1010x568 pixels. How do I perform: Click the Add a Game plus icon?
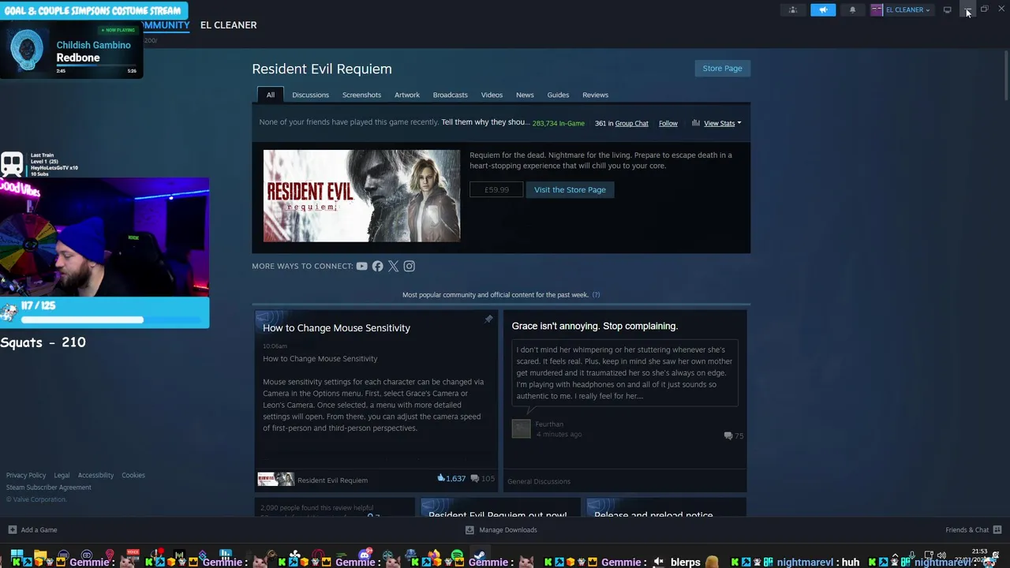12,529
